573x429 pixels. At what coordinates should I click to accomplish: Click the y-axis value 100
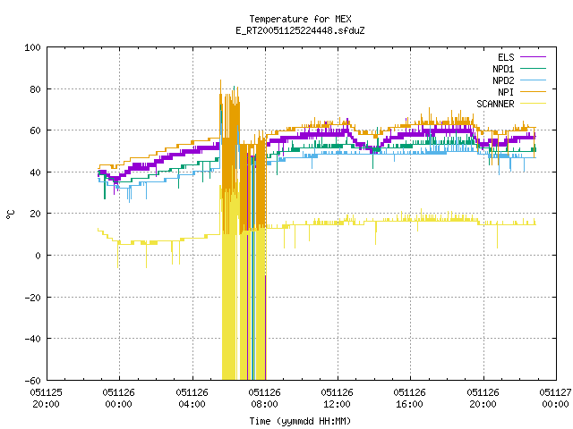tap(32, 47)
